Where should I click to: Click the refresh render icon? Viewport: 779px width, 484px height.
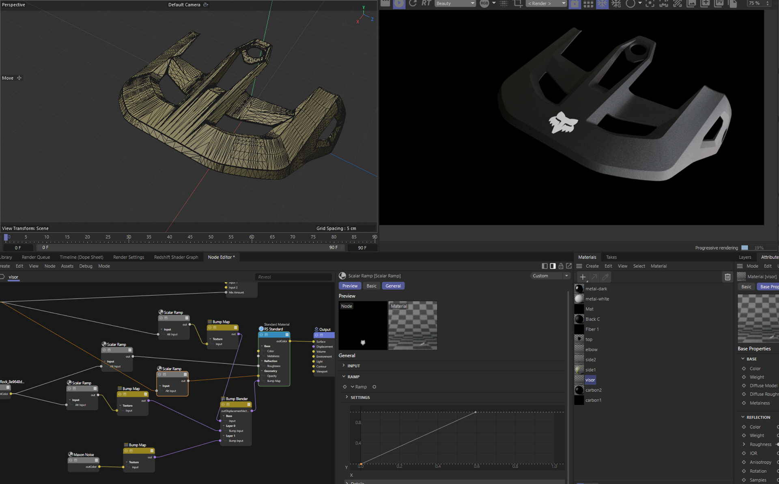click(x=413, y=4)
